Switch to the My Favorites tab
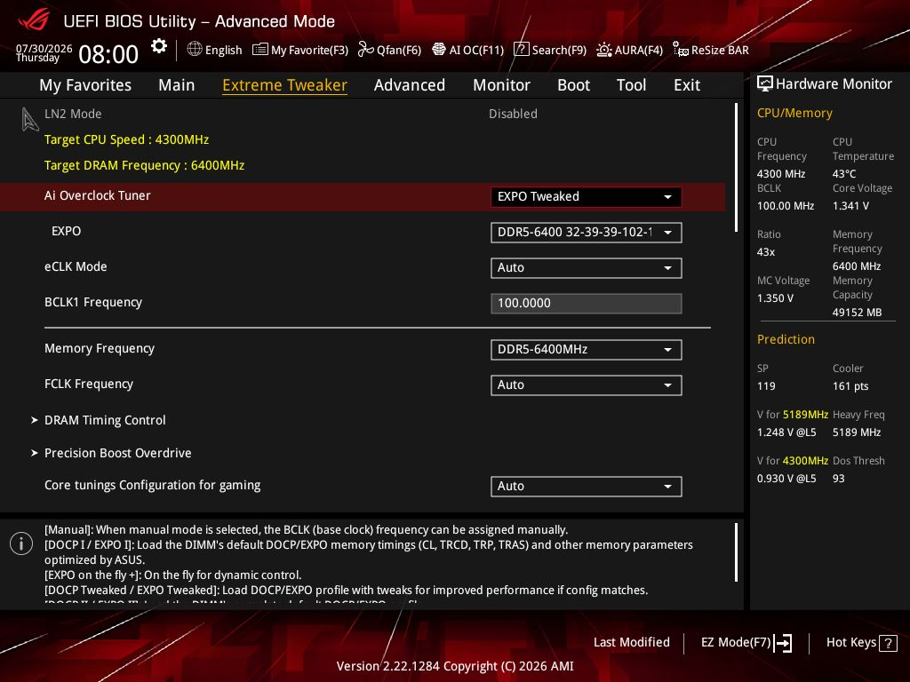 [x=85, y=85]
